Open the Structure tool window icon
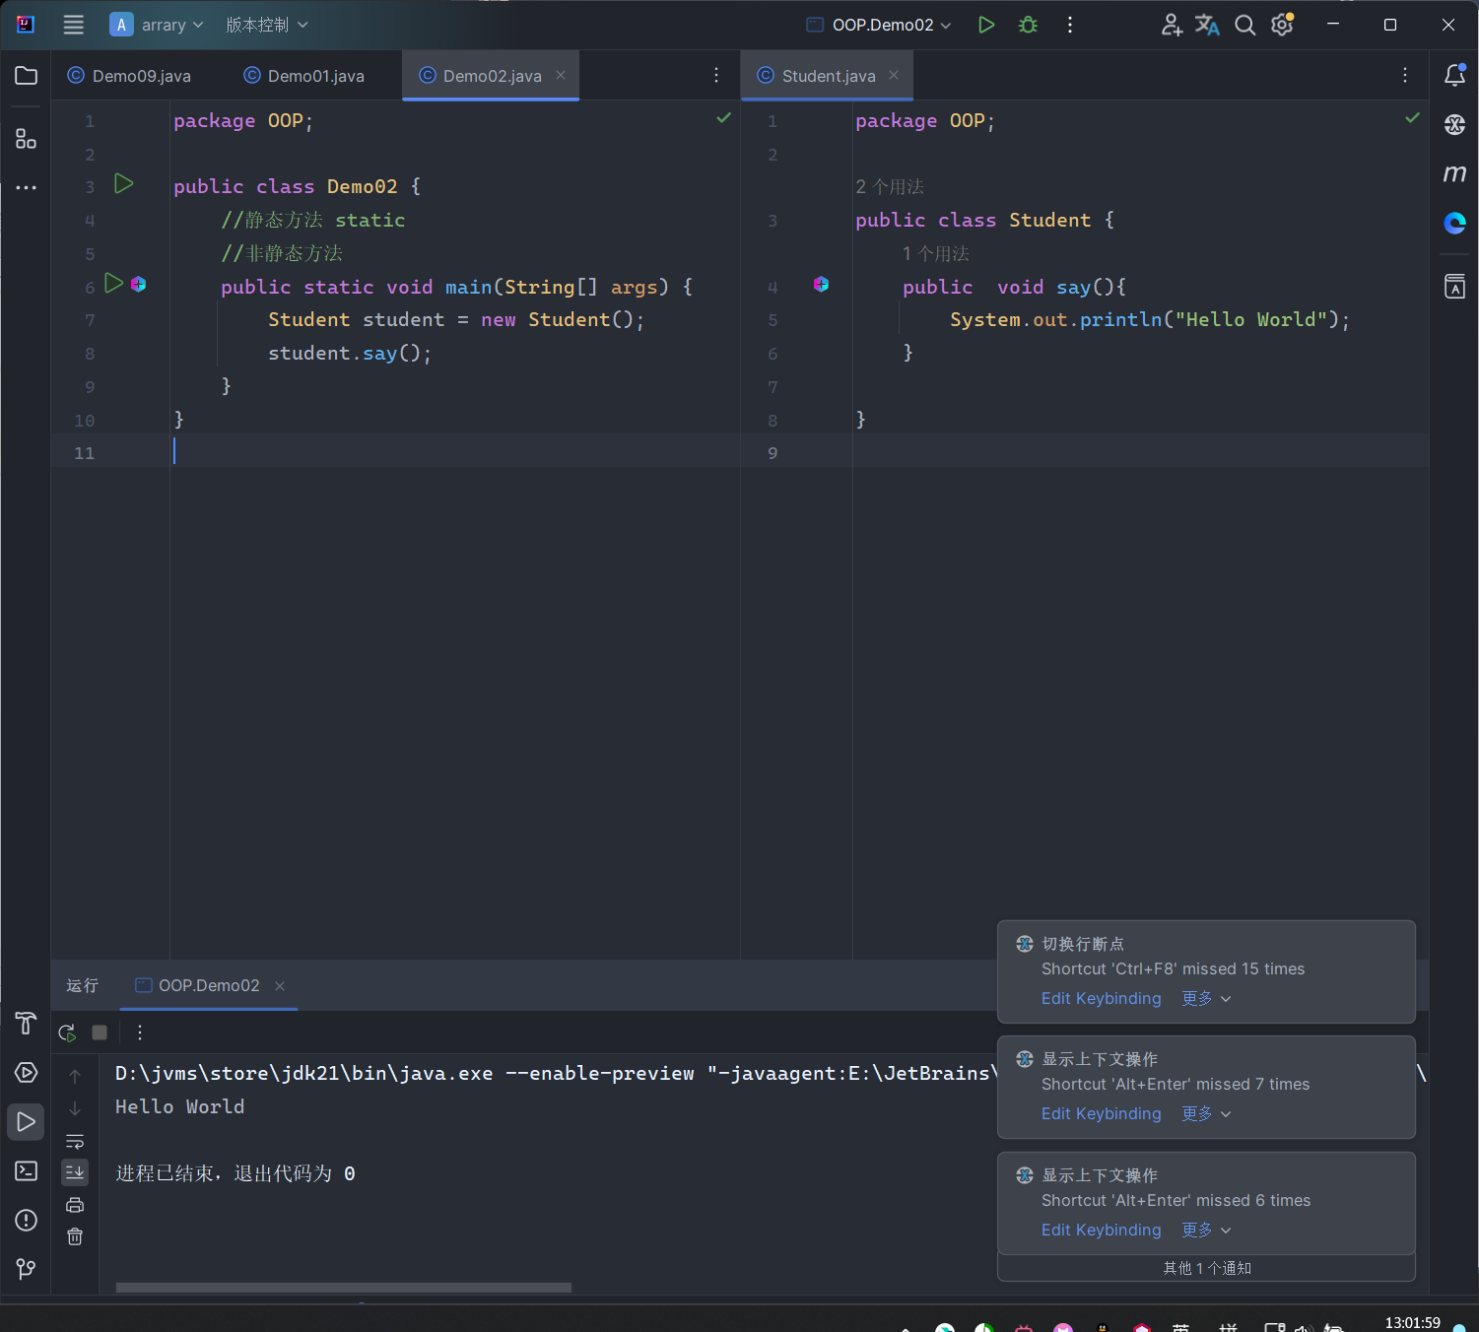Image resolution: width=1479 pixels, height=1332 pixels. (26, 139)
